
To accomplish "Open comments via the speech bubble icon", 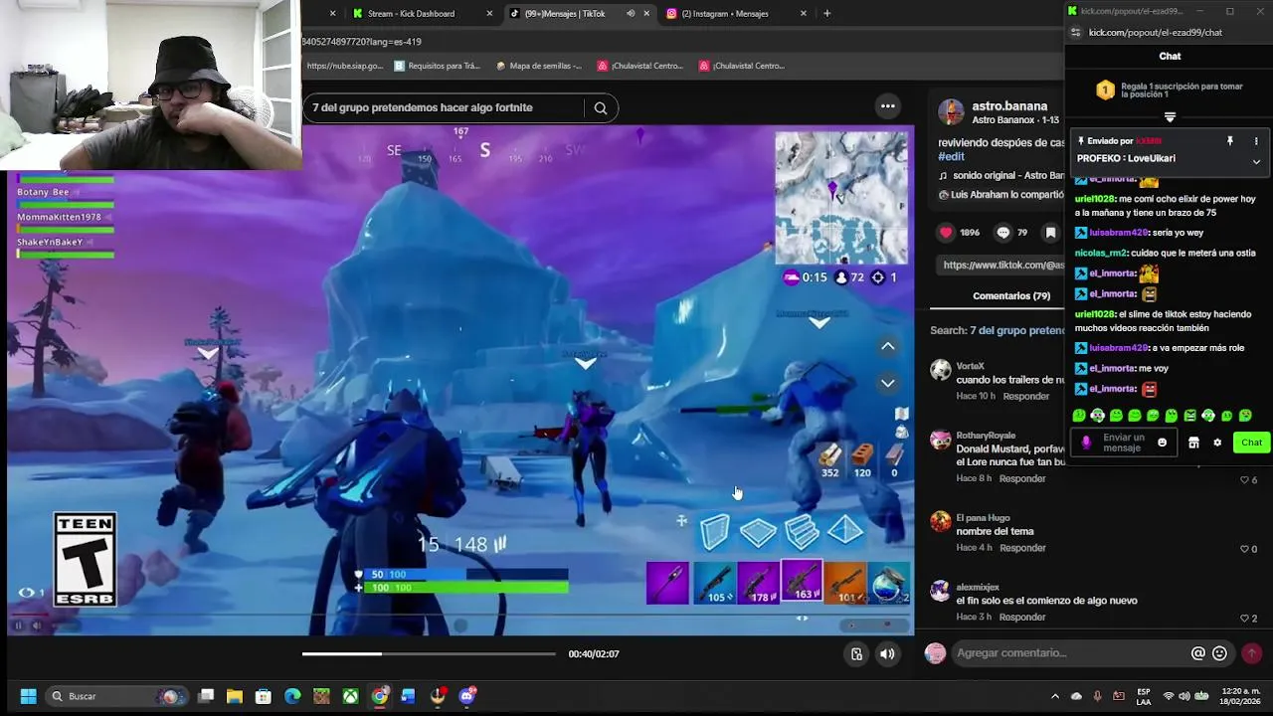I will pos(1003,233).
